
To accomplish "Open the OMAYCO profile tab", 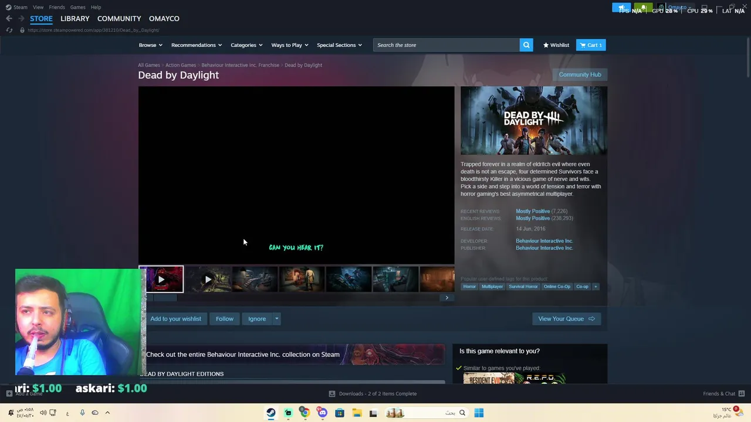I will coord(164,19).
